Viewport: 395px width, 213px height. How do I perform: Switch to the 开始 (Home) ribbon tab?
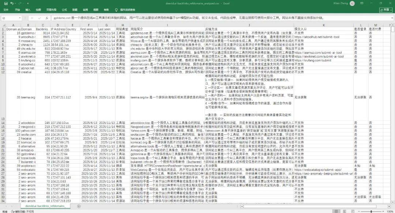coord(18,10)
